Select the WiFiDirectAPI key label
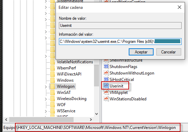This screenshot has height=132, width=188. pyautogui.click(x=69, y=74)
